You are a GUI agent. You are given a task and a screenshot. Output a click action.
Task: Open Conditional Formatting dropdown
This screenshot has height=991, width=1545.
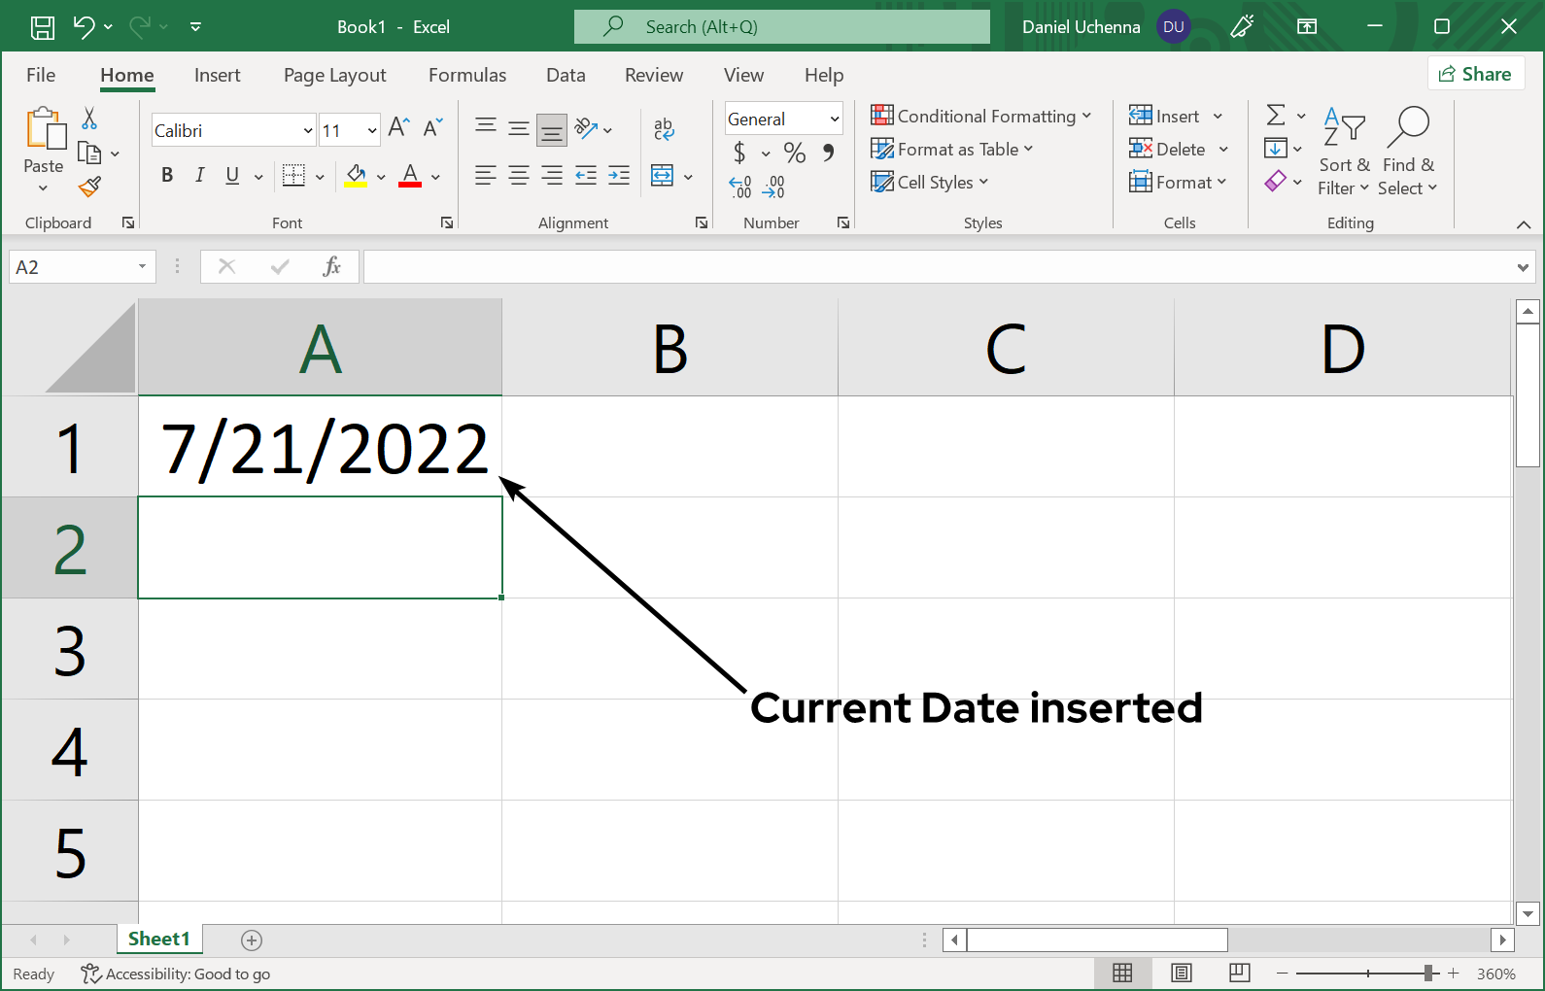pyautogui.click(x=981, y=116)
